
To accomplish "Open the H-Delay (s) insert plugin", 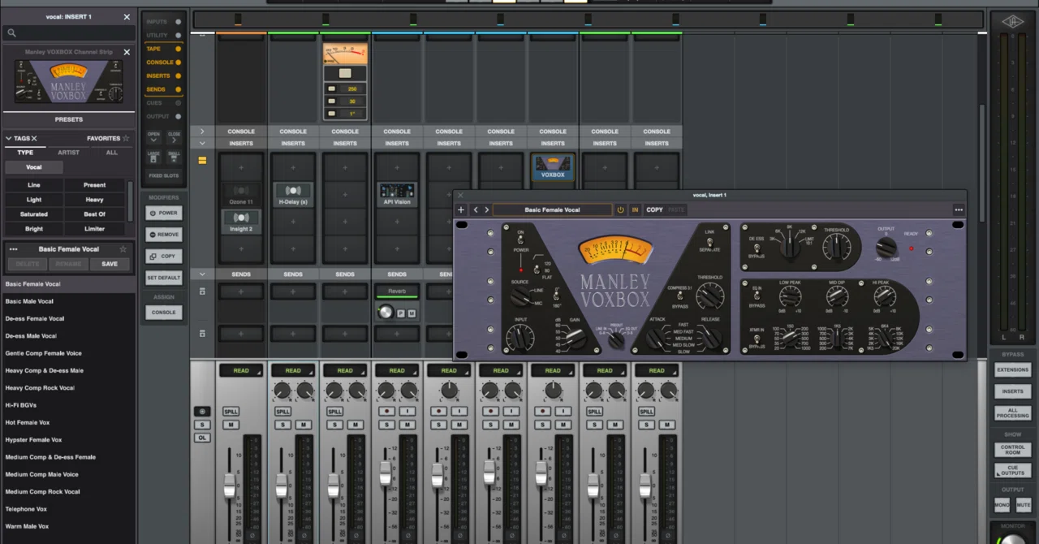I will (293, 195).
